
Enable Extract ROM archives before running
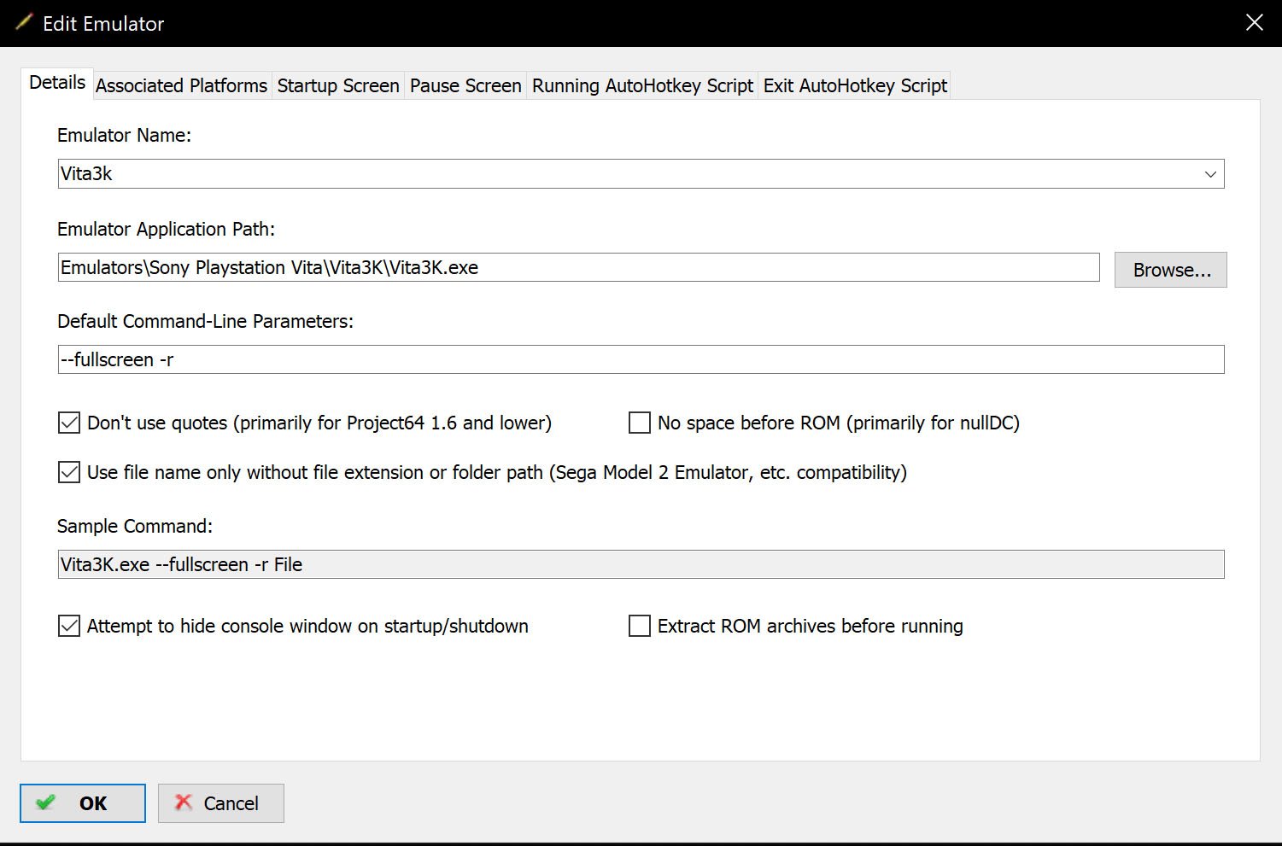[x=640, y=626]
